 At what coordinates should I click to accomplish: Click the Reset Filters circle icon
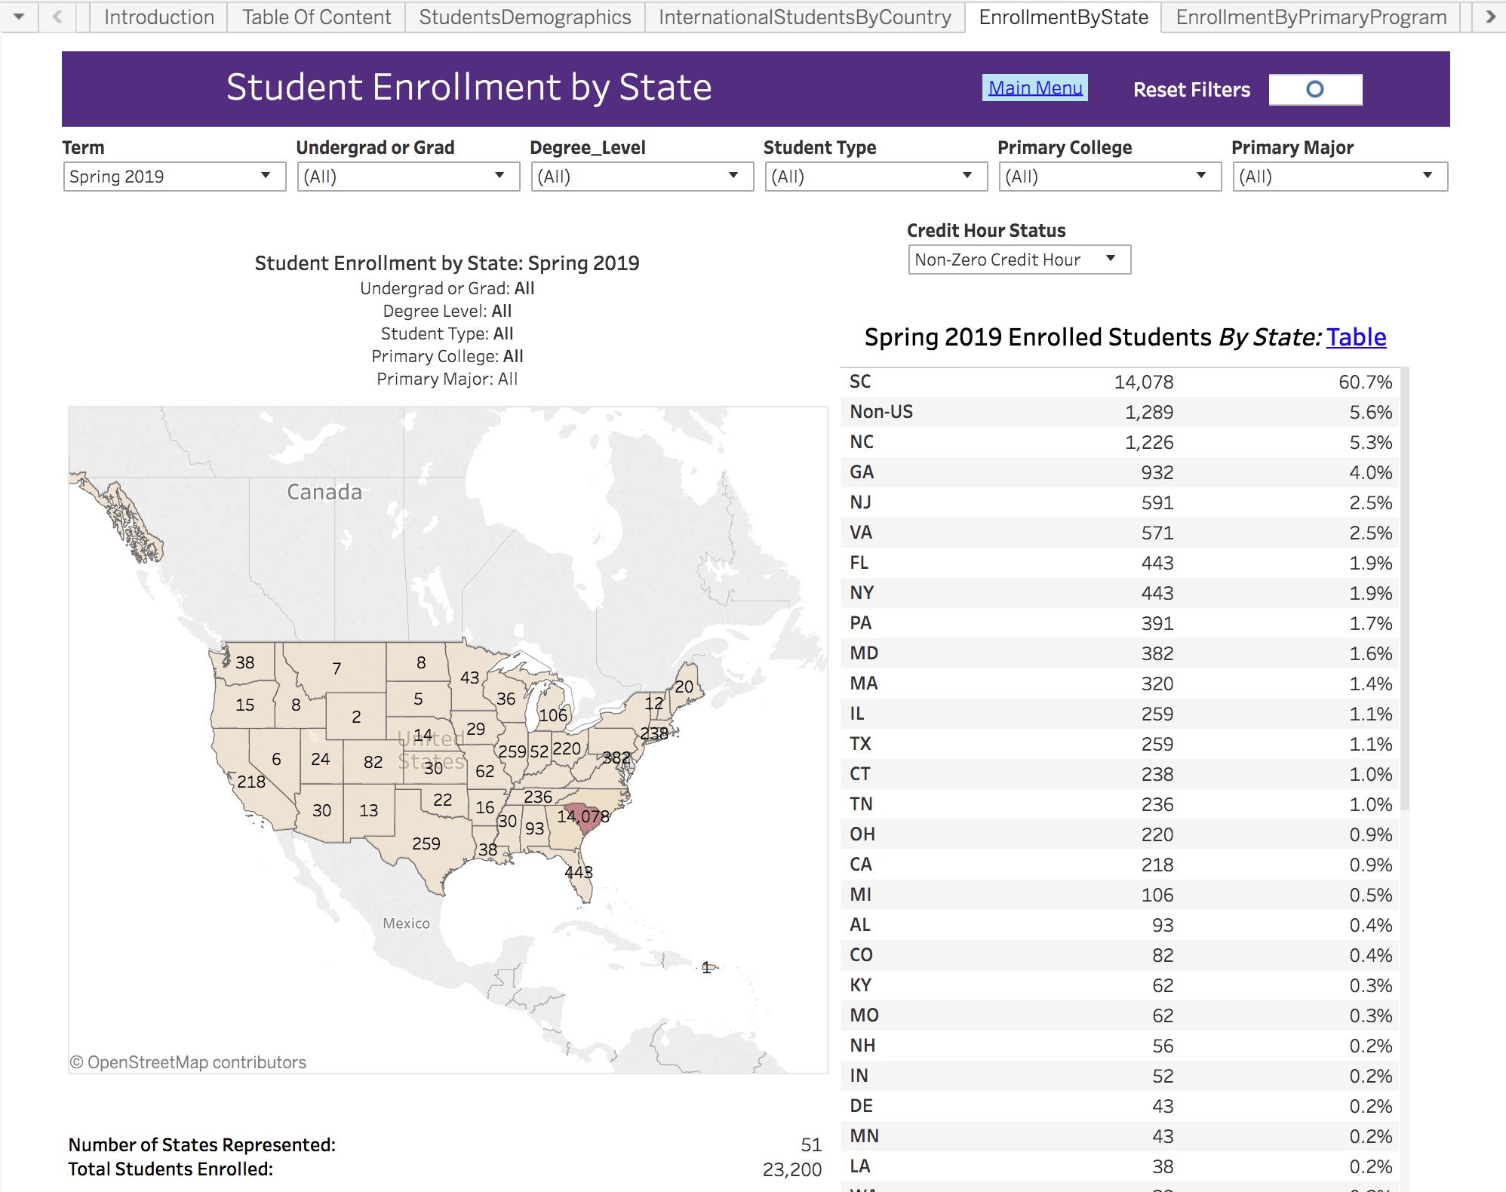point(1315,90)
